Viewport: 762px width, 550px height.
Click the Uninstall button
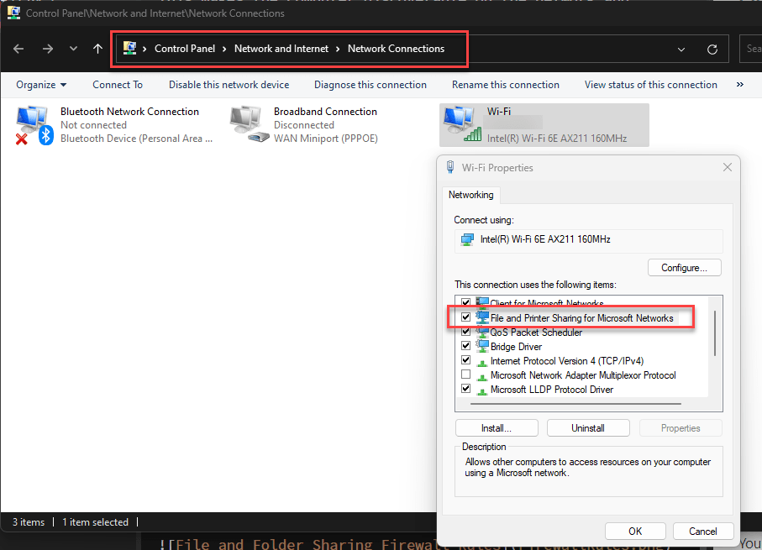[588, 428]
